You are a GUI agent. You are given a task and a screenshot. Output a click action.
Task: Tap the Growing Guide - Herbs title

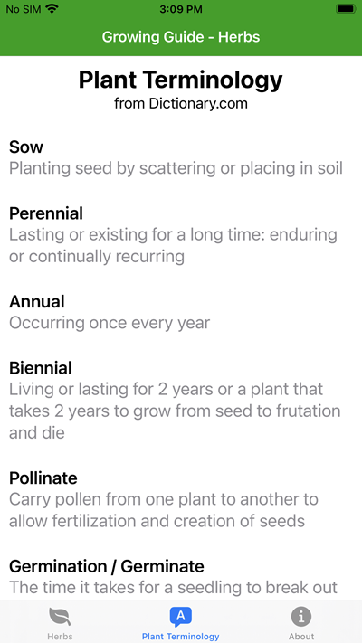181,37
